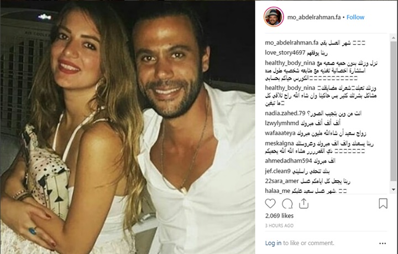
Task: Open wafaaateya commenter profile
Action: 280,133
